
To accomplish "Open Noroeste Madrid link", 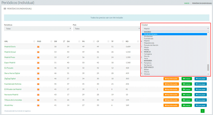I will pos(11,95).
